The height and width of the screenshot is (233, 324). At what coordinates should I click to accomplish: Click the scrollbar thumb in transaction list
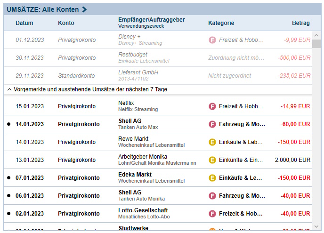(x=316, y=44)
